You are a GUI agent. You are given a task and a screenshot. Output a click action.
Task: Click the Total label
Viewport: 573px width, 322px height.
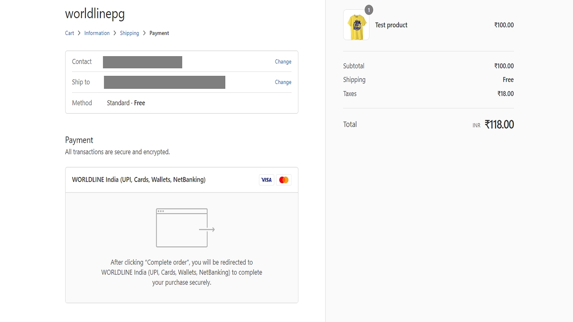pyautogui.click(x=350, y=125)
